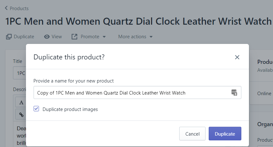The height and width of the screenshot is (147, 273).
Task: Close the Duplicate this product dialog
Action: click(x=237, y=57)
